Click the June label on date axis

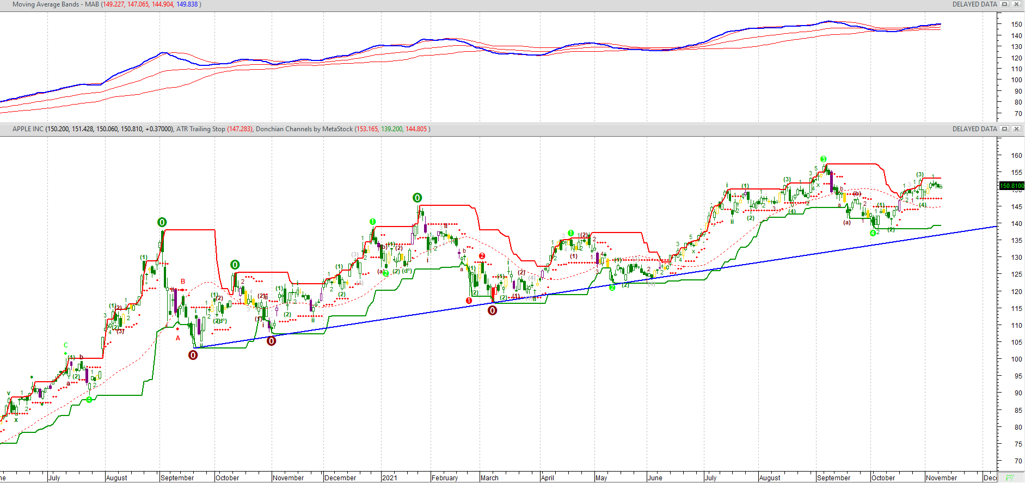[x=655, y=478]
